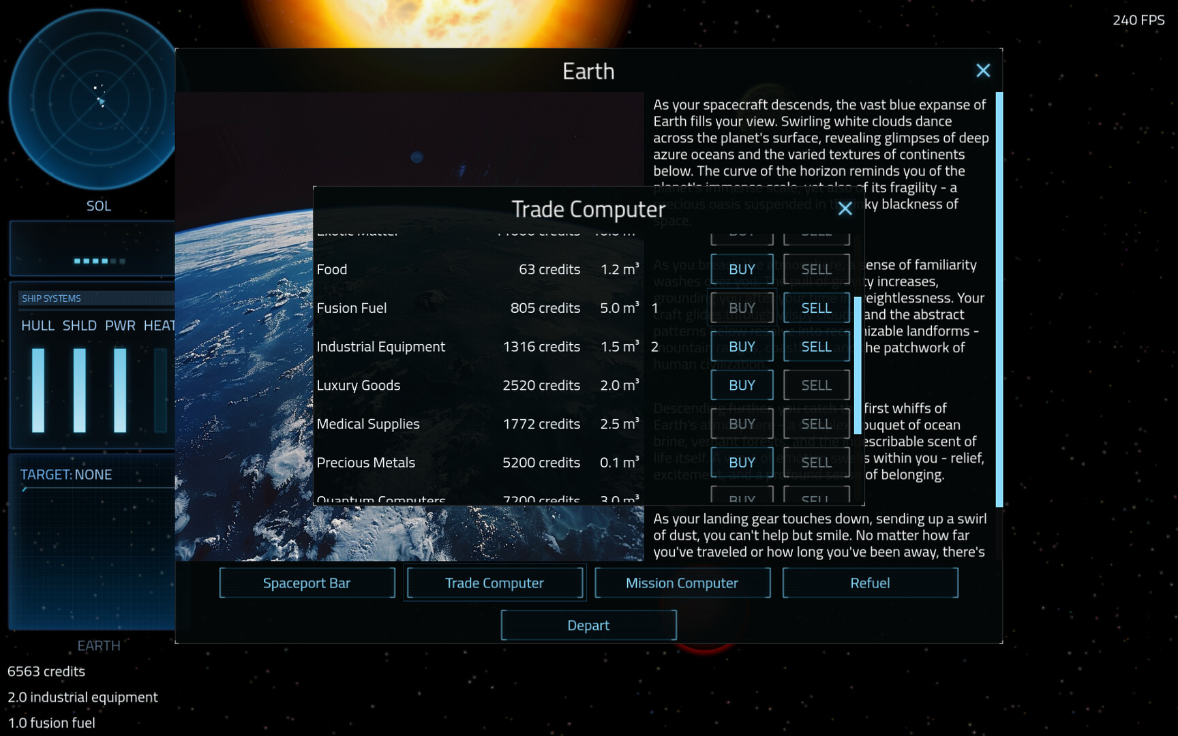Close the Trade Computer window

pos(845,209)
